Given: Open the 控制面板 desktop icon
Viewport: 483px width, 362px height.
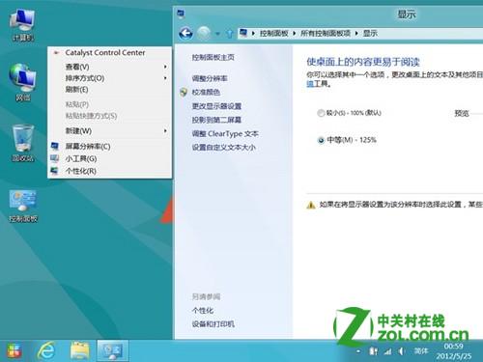Looking at the screenshot, I should coord(22,206).
